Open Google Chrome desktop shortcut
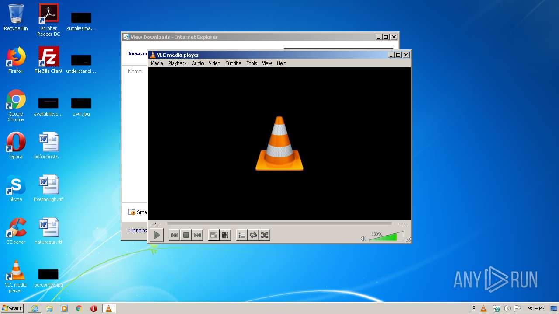This screenshot has width=559, height=314. 16,106
